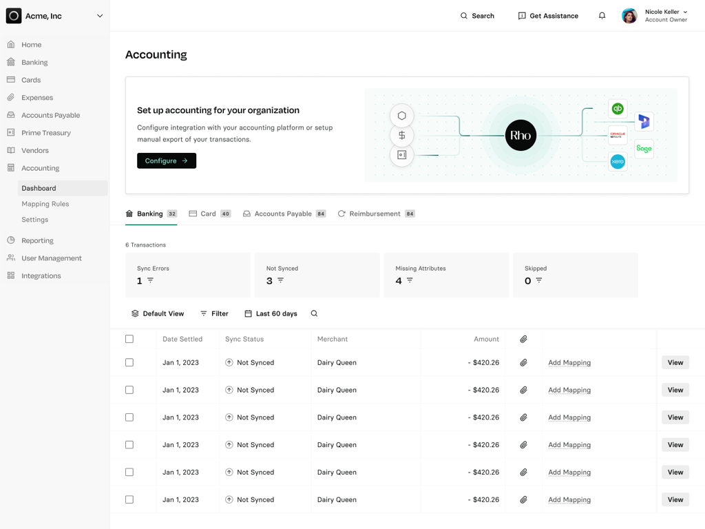
Task: Click the Merchant column header
Action: tap(333, 339)
